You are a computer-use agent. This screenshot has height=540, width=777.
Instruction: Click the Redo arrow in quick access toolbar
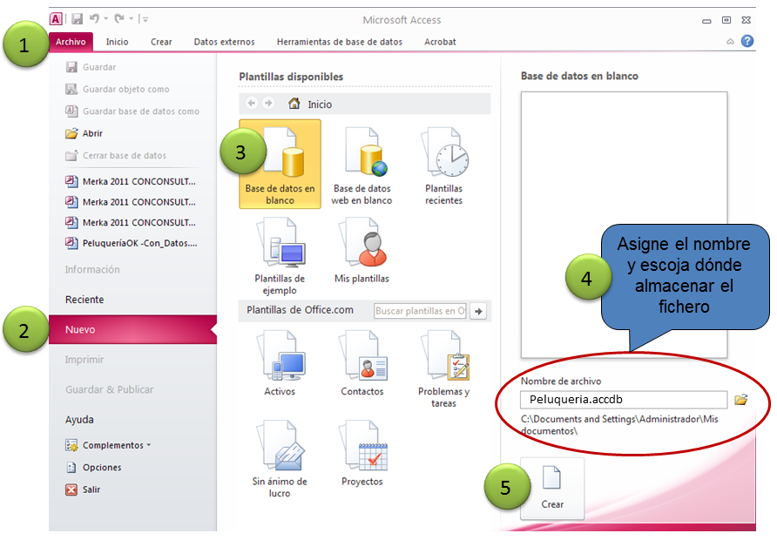coord(119,19)
